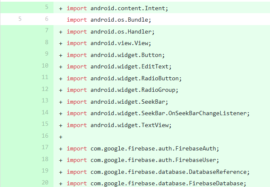Select the FirebaseAuth import line
Image resolution: width=270 pixels, height=187 pixels.
click(x=143, y=148)
